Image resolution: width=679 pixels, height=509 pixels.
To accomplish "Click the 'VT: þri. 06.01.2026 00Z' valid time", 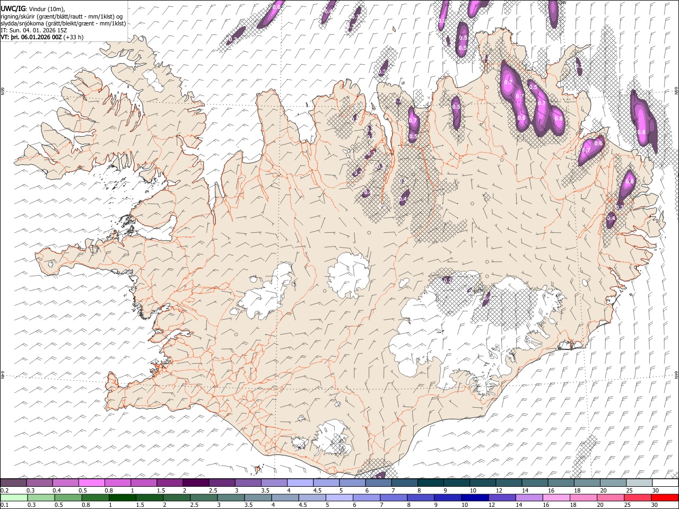I will coord(31,37).
